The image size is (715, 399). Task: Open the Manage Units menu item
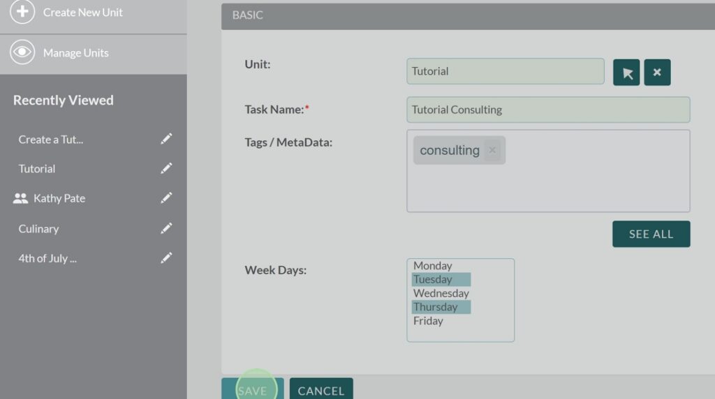point(75,53)
